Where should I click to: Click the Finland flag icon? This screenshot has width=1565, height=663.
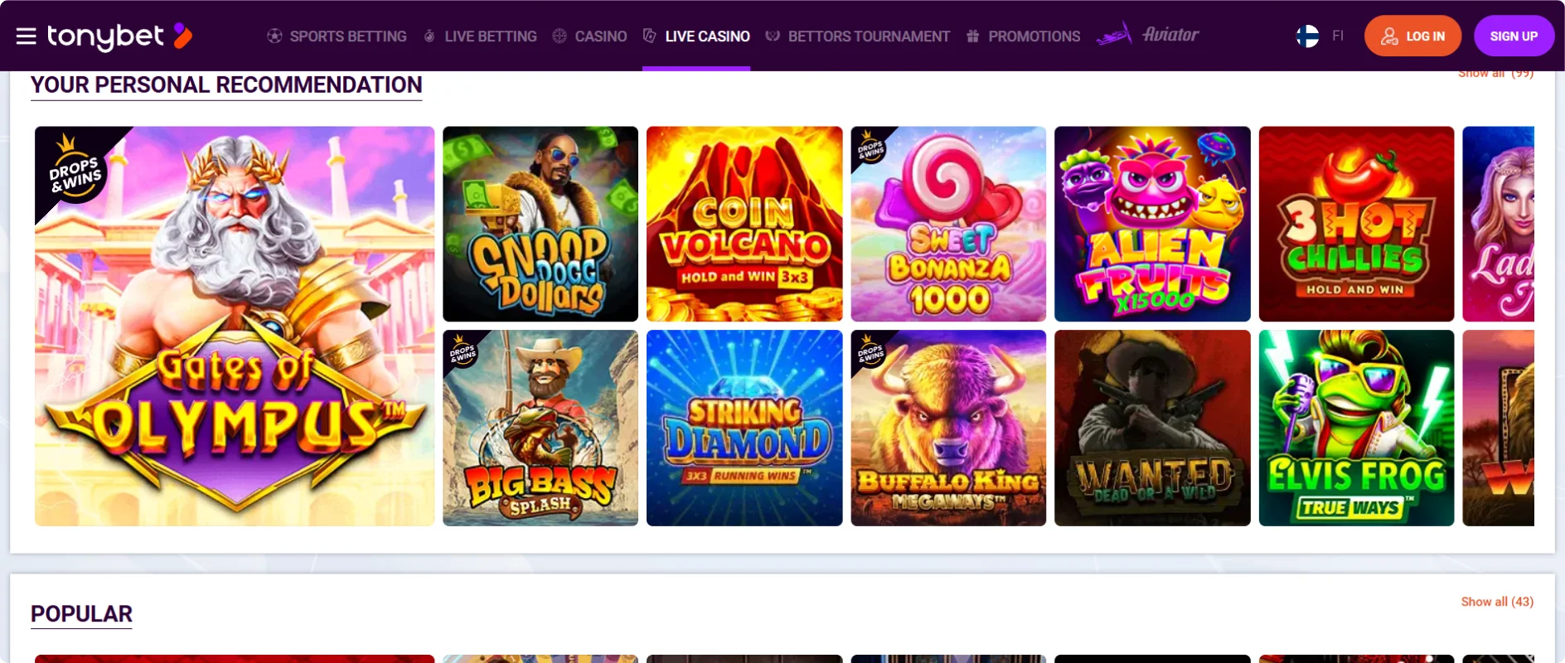coord(1307,36)
